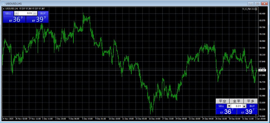Screen dimensions: 270x123
Task: Click the 全平 close-all button
Action: 237,101
